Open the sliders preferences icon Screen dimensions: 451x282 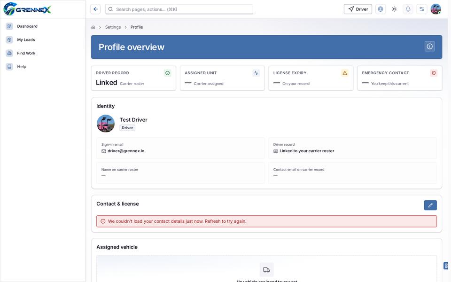[x=422, y=9]
